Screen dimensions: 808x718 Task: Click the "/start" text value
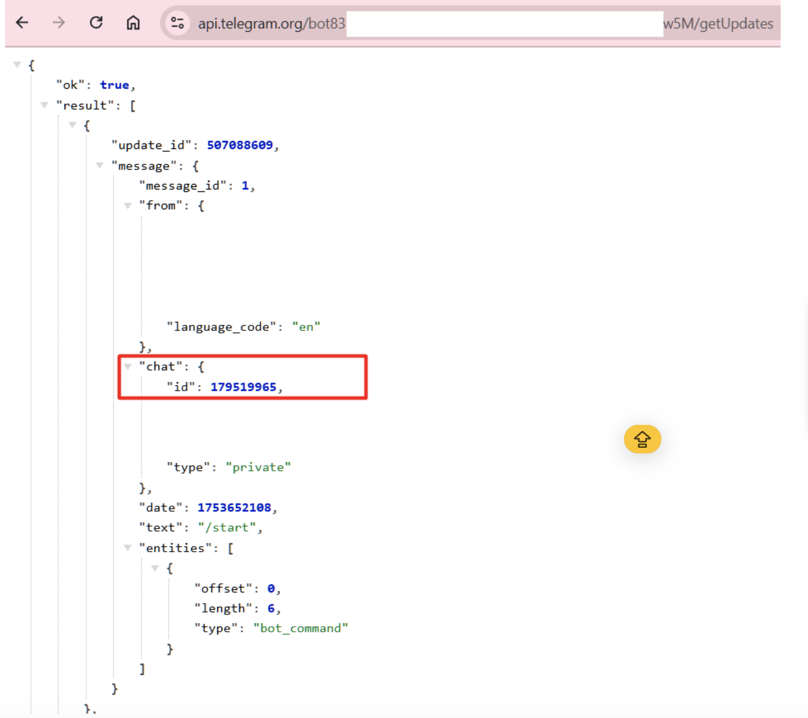pos(227,527)
